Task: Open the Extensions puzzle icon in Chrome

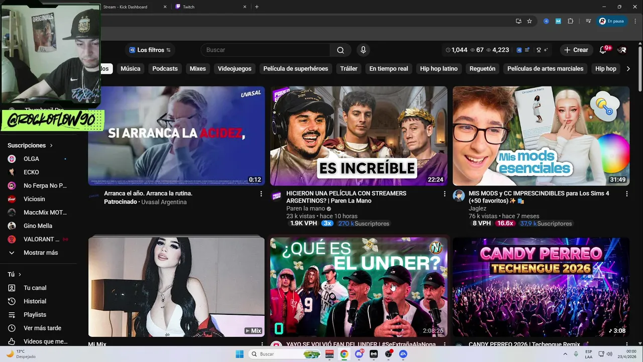Action: pyautogui.click(x=570, y=21)
